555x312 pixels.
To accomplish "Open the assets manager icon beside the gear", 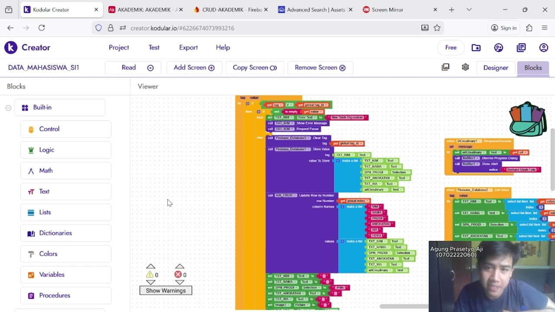I will pos(445,67).
